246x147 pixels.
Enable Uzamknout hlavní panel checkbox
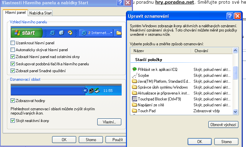(13, 43)
